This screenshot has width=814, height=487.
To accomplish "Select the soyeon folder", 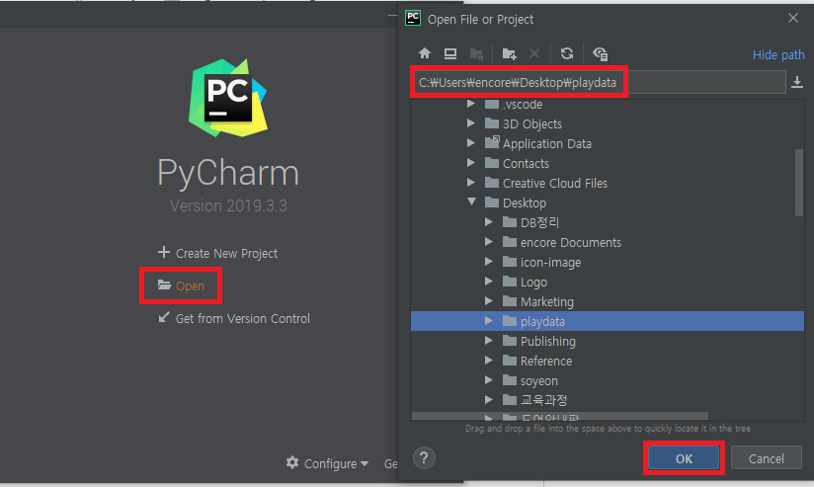I will point(608,380).
